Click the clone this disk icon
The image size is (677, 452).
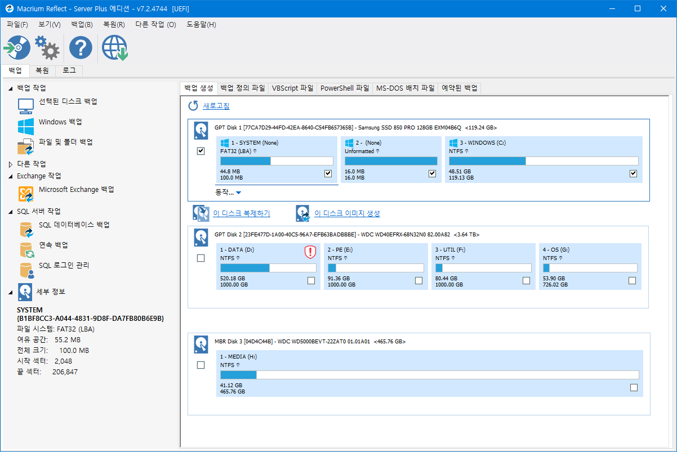[x=201, y=213]
